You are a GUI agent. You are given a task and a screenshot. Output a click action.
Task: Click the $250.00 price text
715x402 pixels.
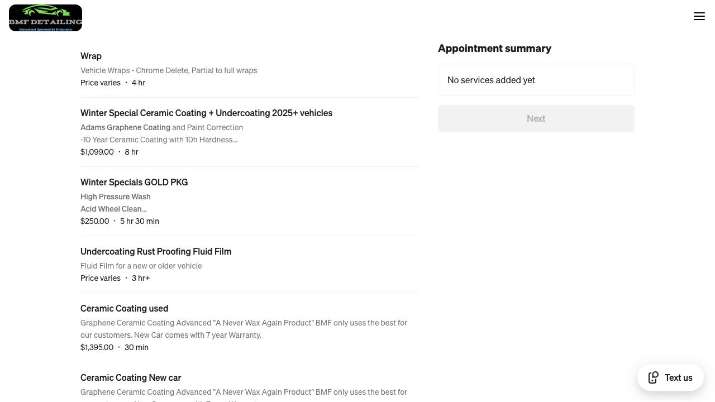coord(95,221)
